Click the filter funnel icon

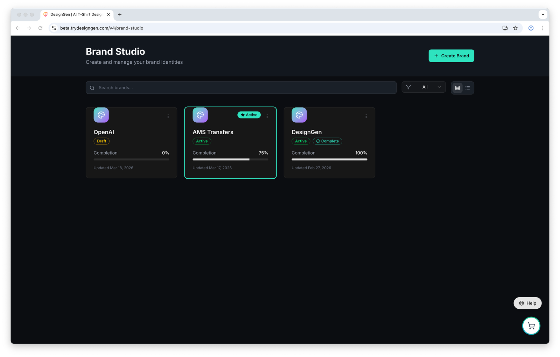pos(408,87)
